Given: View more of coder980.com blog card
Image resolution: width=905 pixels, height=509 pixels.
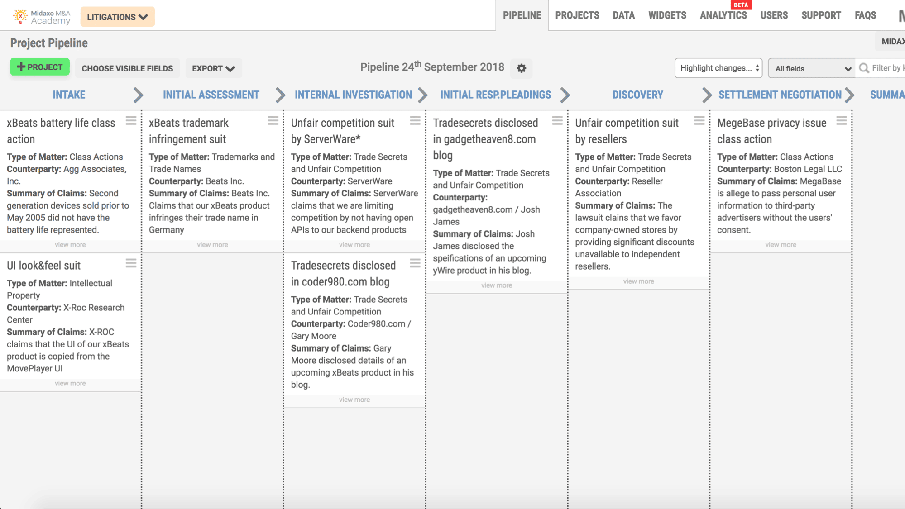Looking at the screenshot, I should coord(354,400).
